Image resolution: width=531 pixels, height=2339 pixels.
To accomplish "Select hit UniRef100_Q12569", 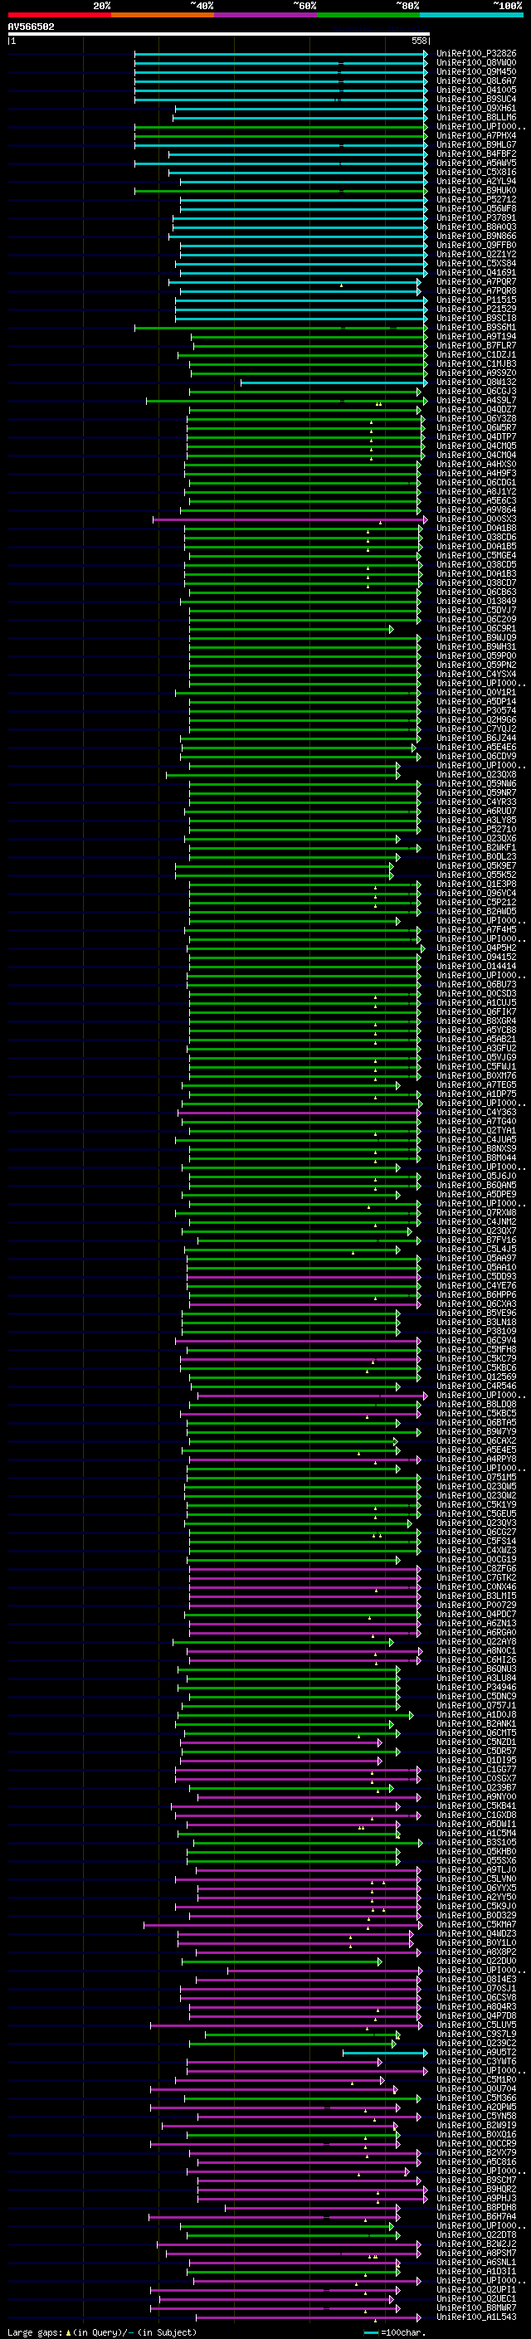I will pyautogui.click(x=475, y=1377).
